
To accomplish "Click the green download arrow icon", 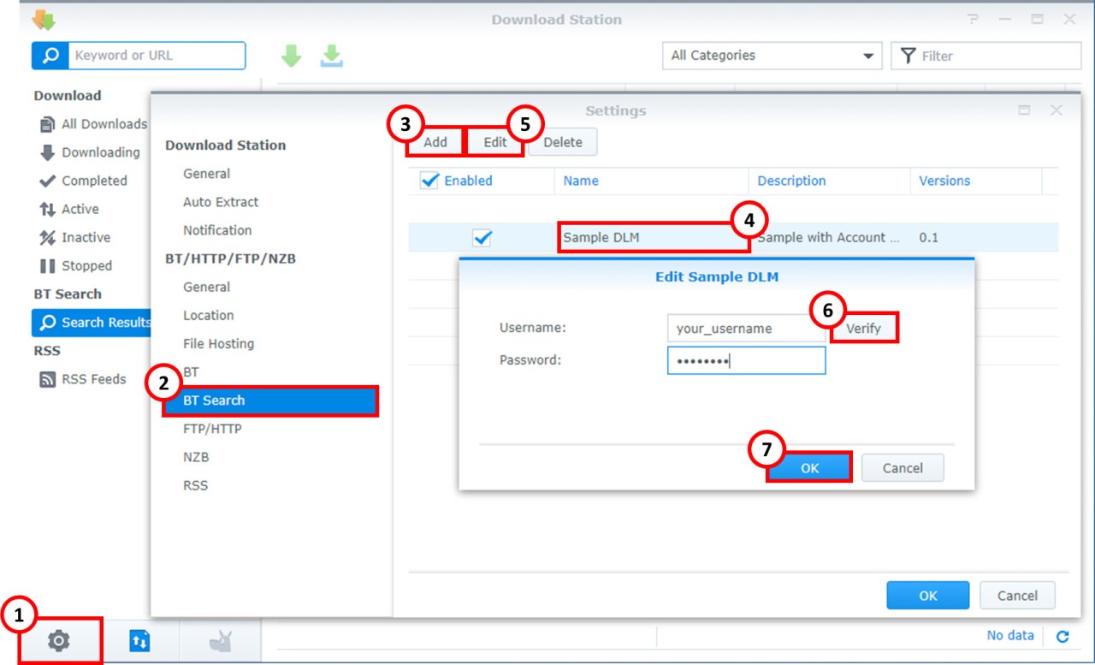I will click(292, 56).
